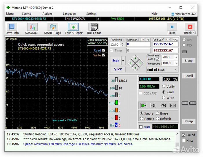The image size is (203, 157).
Task: Disable the Read graph line checkbox
Action: (x=103, y=50)
